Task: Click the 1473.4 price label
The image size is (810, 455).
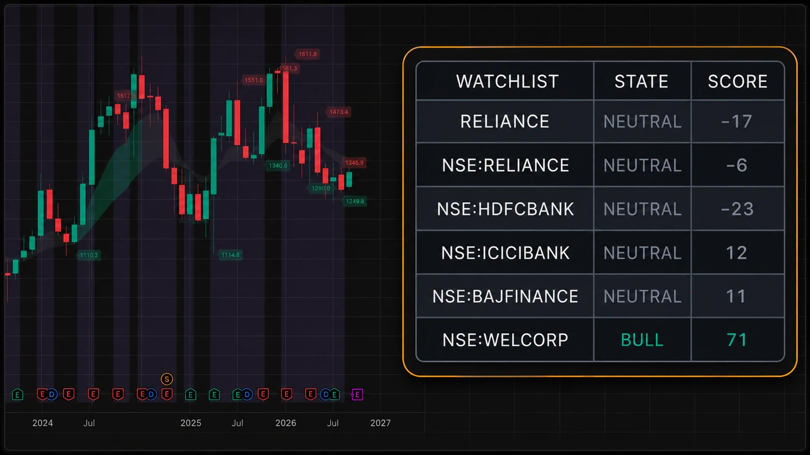Action: tap(339, 112)
